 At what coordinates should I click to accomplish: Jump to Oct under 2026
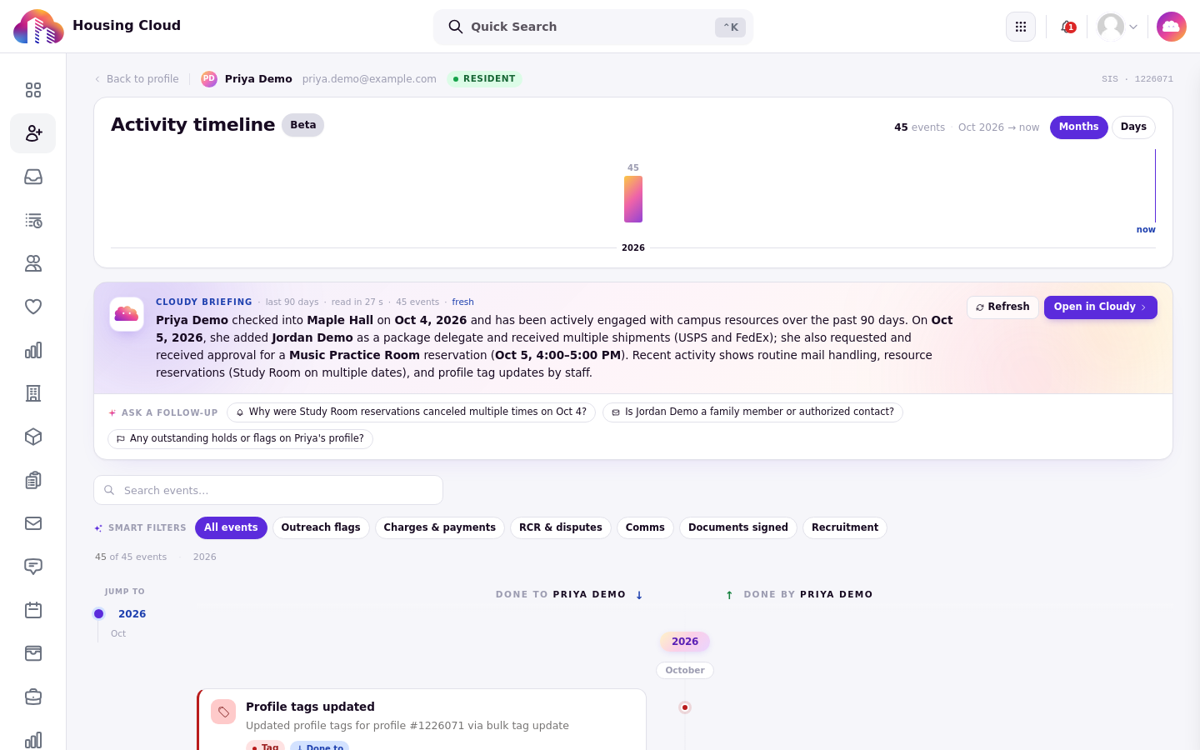point(118,634)
